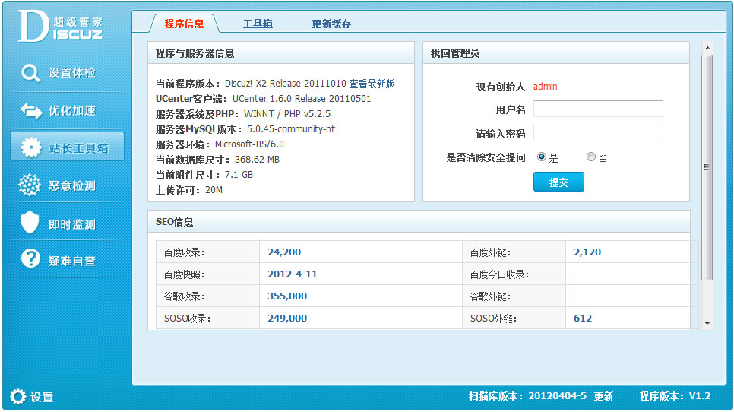Click the 5.0.45-community-nt MySQL version text
734x412 pixels.
tap(291, 128)
